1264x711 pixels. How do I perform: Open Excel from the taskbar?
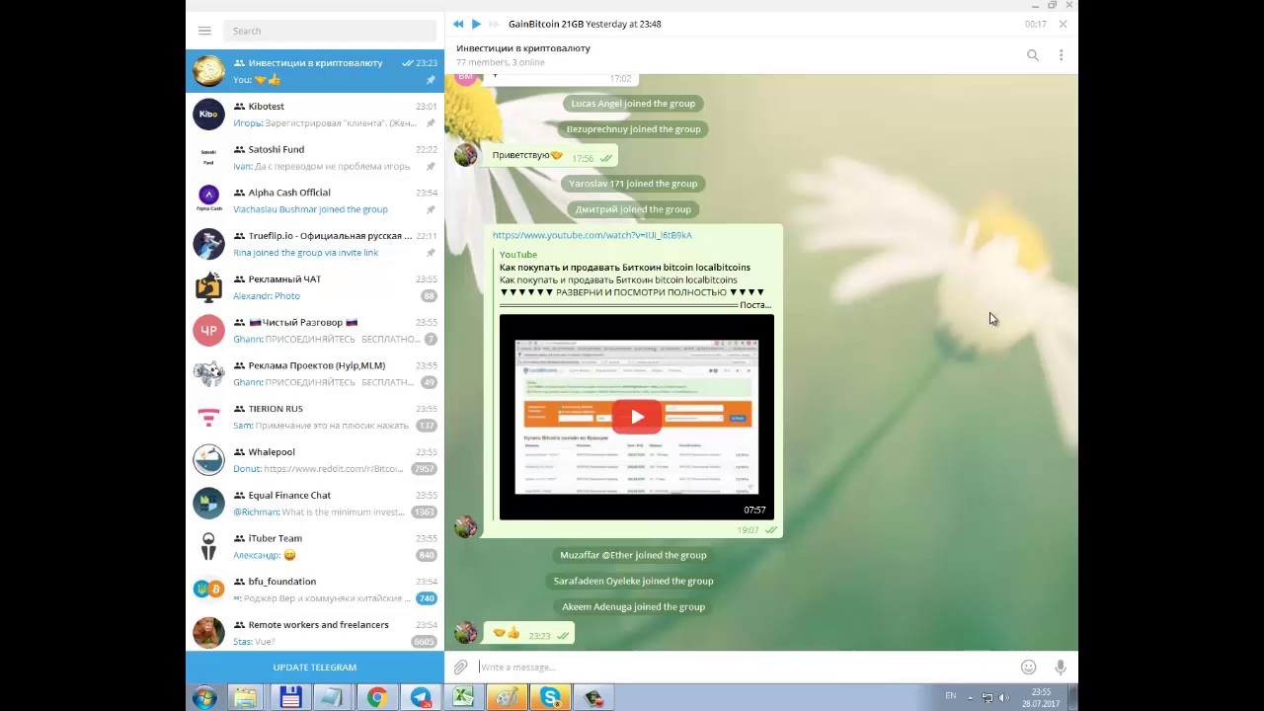(x=463, y=698)
